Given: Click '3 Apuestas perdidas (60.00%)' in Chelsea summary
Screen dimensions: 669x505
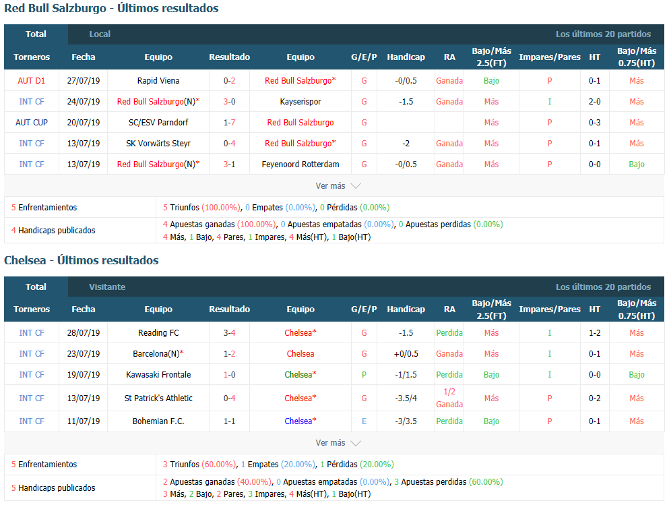Looking at the screenshot, I should tap(449, 482).
